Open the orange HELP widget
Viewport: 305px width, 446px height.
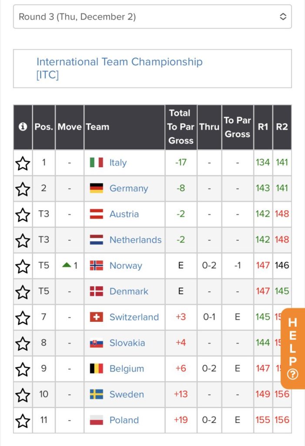point(293,348)
